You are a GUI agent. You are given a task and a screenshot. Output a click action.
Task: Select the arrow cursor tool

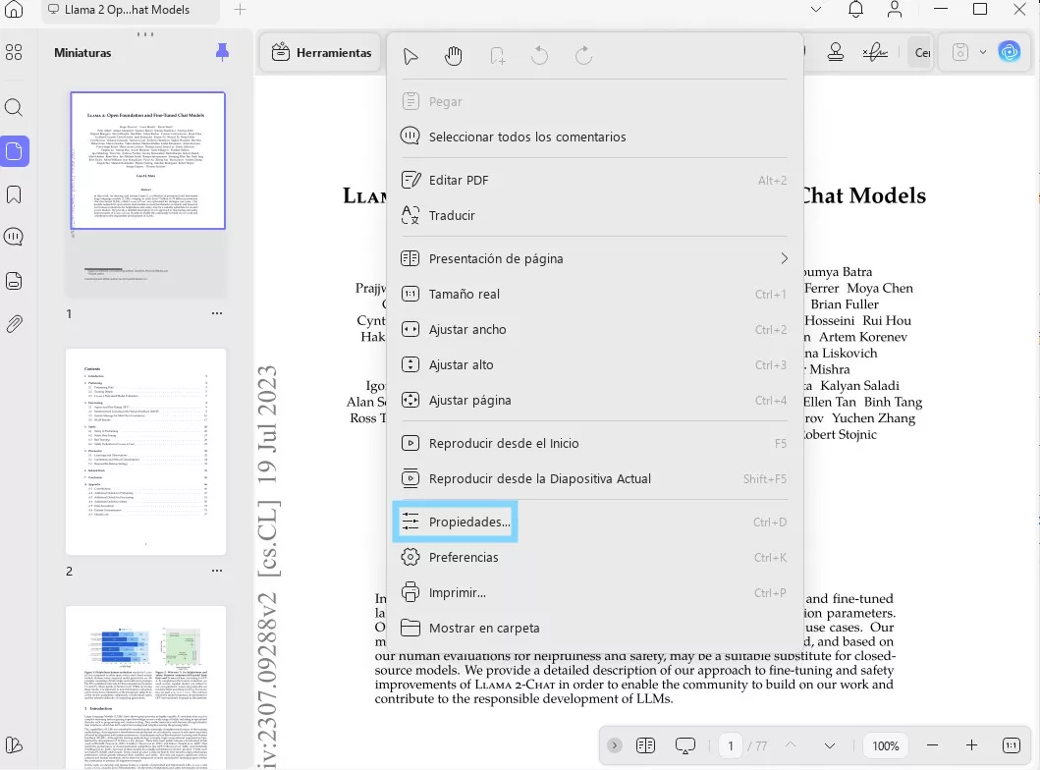411,56
